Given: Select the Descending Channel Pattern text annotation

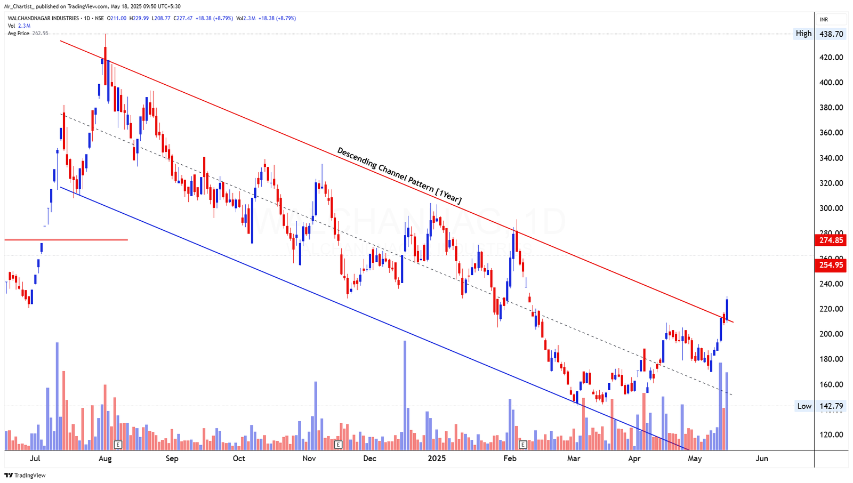Looking at the screenshot, I should point(399,175).
